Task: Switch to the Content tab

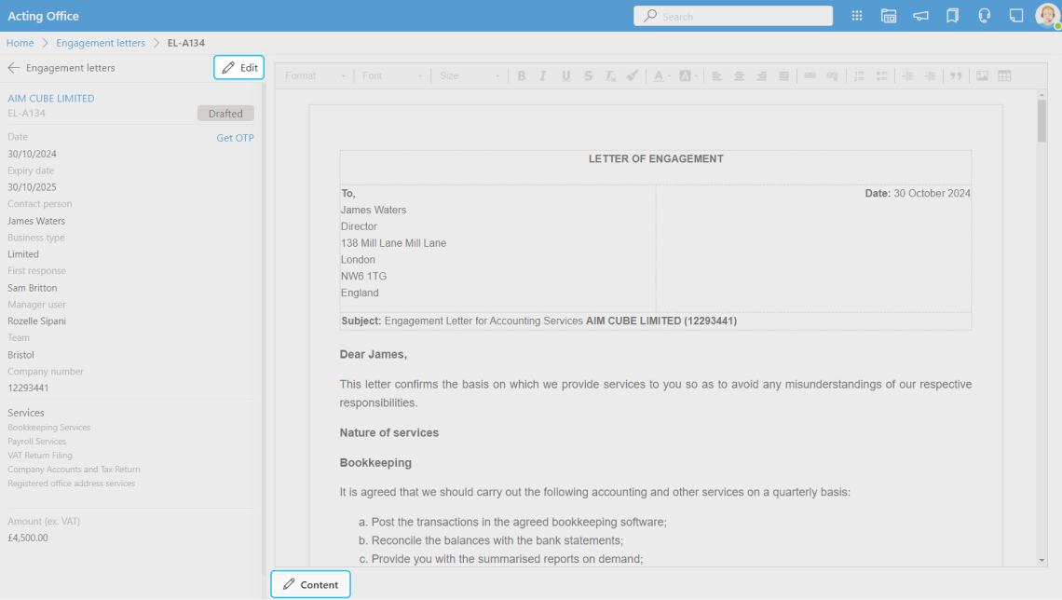Action: point(310,584)
